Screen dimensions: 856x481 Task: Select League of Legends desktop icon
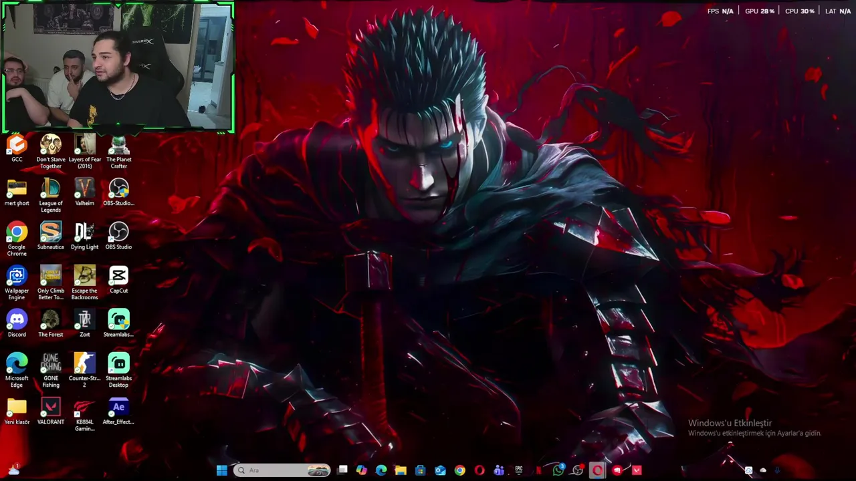point(51,196)
